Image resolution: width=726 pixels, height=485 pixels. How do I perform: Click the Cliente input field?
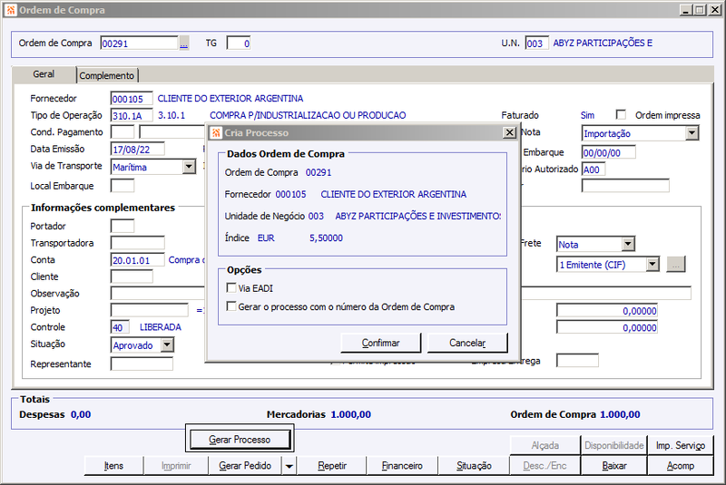click(x=132, y=276)
